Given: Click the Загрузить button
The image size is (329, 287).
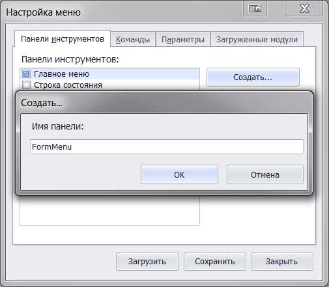Looking at the screenshot, I should click(x=147, y=261).
